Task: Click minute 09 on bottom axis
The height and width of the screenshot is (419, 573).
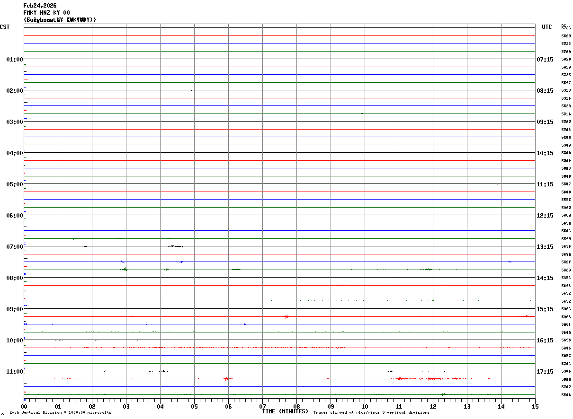Action: 331,406
